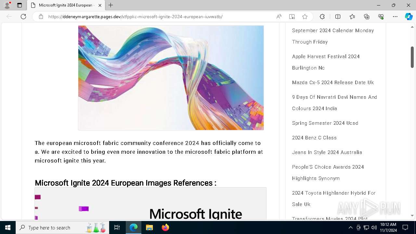The height and width of the screenshot is (234, 416).
Task: Open Jeans In Style 2024 Australia link
Action: click(x=327, y=152)
